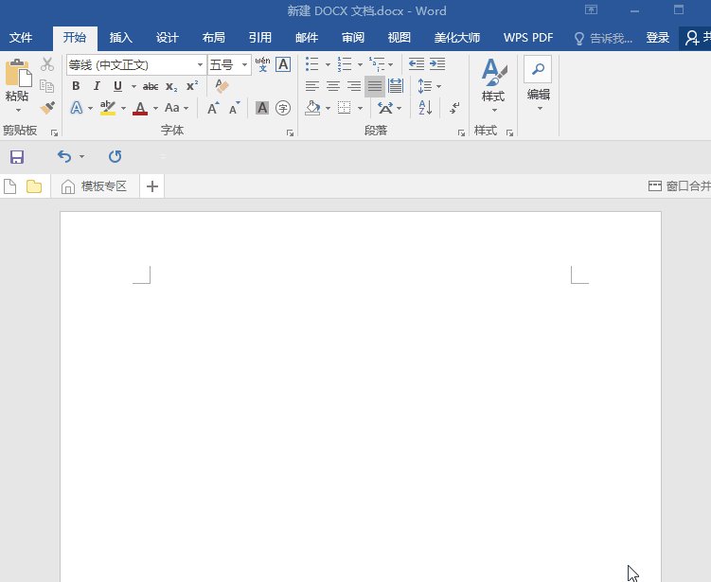
Task: Click the Redo arrow icon
Action: tap(115, 156)
